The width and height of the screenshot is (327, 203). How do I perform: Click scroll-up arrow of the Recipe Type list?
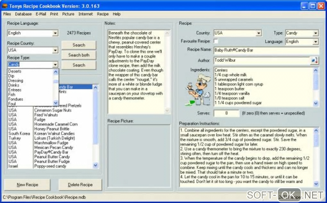tap(56, 72)
